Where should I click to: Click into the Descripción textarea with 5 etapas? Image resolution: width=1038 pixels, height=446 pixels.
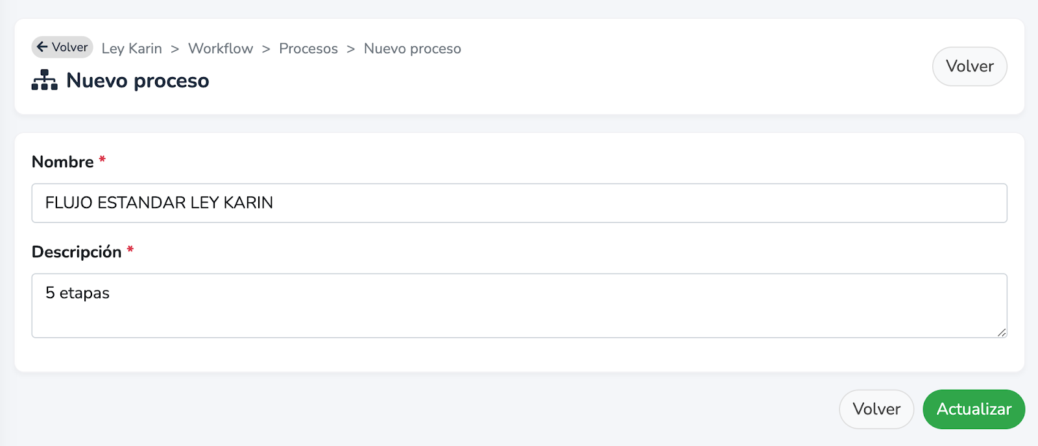point(519,305)
